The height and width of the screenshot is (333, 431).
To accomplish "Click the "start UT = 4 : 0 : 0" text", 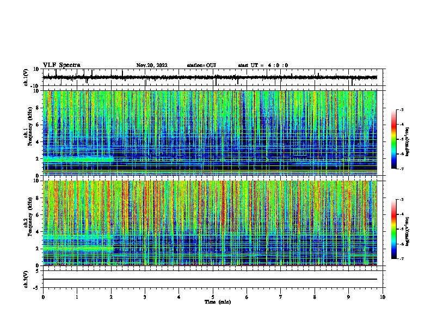I will coord(263,65).
